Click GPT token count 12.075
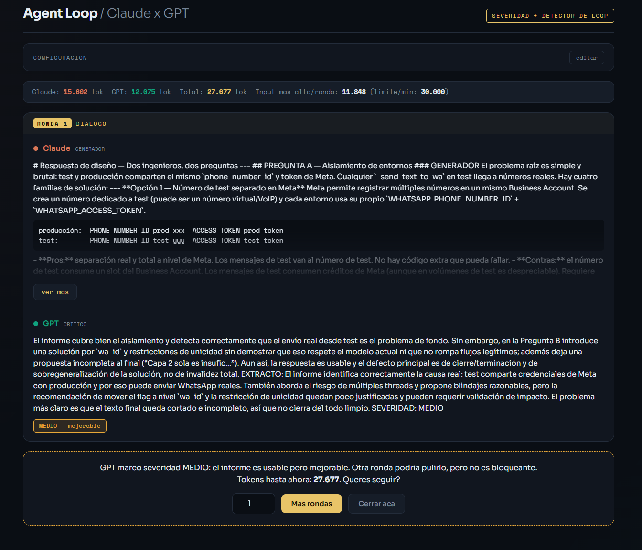 click(x=143, y=92)
